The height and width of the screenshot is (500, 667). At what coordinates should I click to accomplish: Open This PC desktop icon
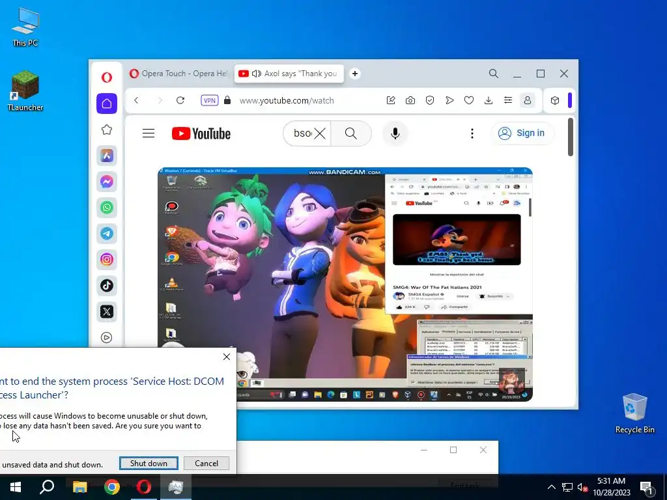click(25, 27)
